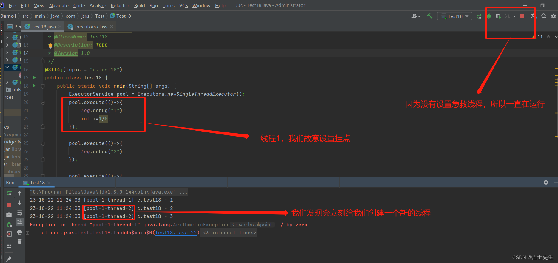Image resolution: width=558 pixels, height=263 pixels.
Task: Open IDE settings gear in top toolbar
Action: (554, 16)
